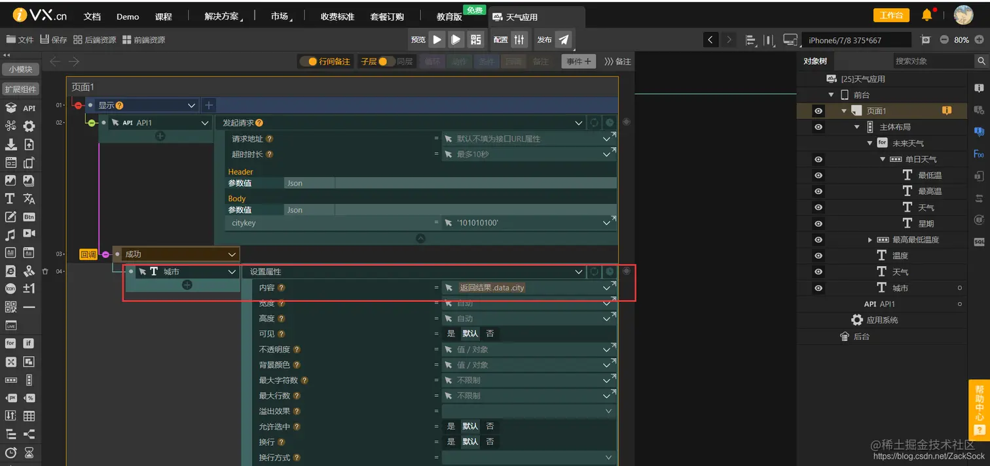Open the user avatar profile
The width and height of the screenshot is (990, 466).
[963, 15]
